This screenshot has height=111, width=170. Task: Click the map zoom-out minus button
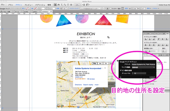tap(59, 72)
